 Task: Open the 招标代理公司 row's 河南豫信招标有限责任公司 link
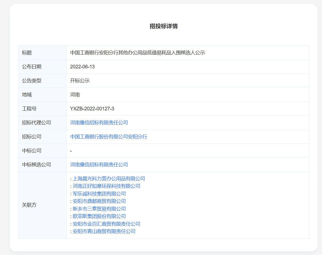point(99,123)
